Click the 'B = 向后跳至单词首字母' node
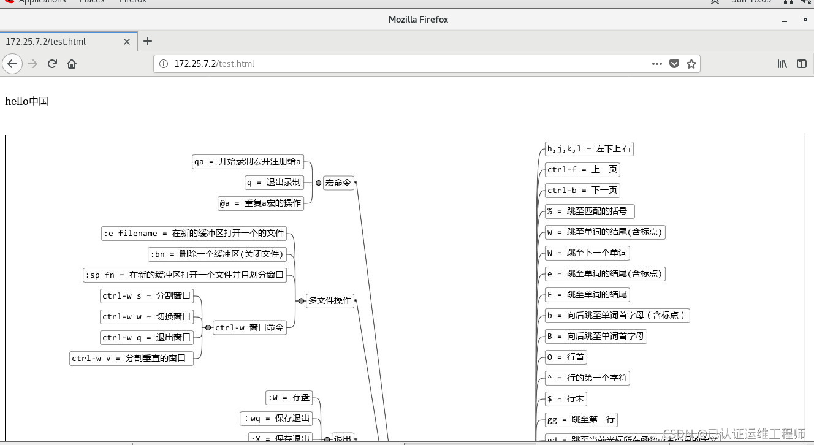This screenshot has height=445, width=814. (596, 337)
